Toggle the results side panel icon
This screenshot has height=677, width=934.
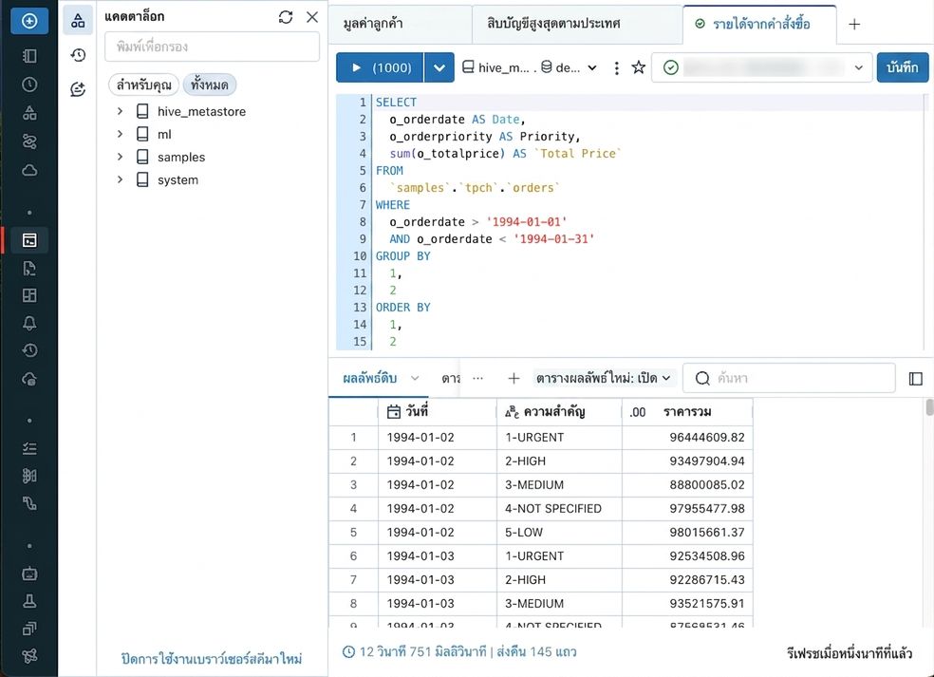pyautogui.click(x=916, y=379)
